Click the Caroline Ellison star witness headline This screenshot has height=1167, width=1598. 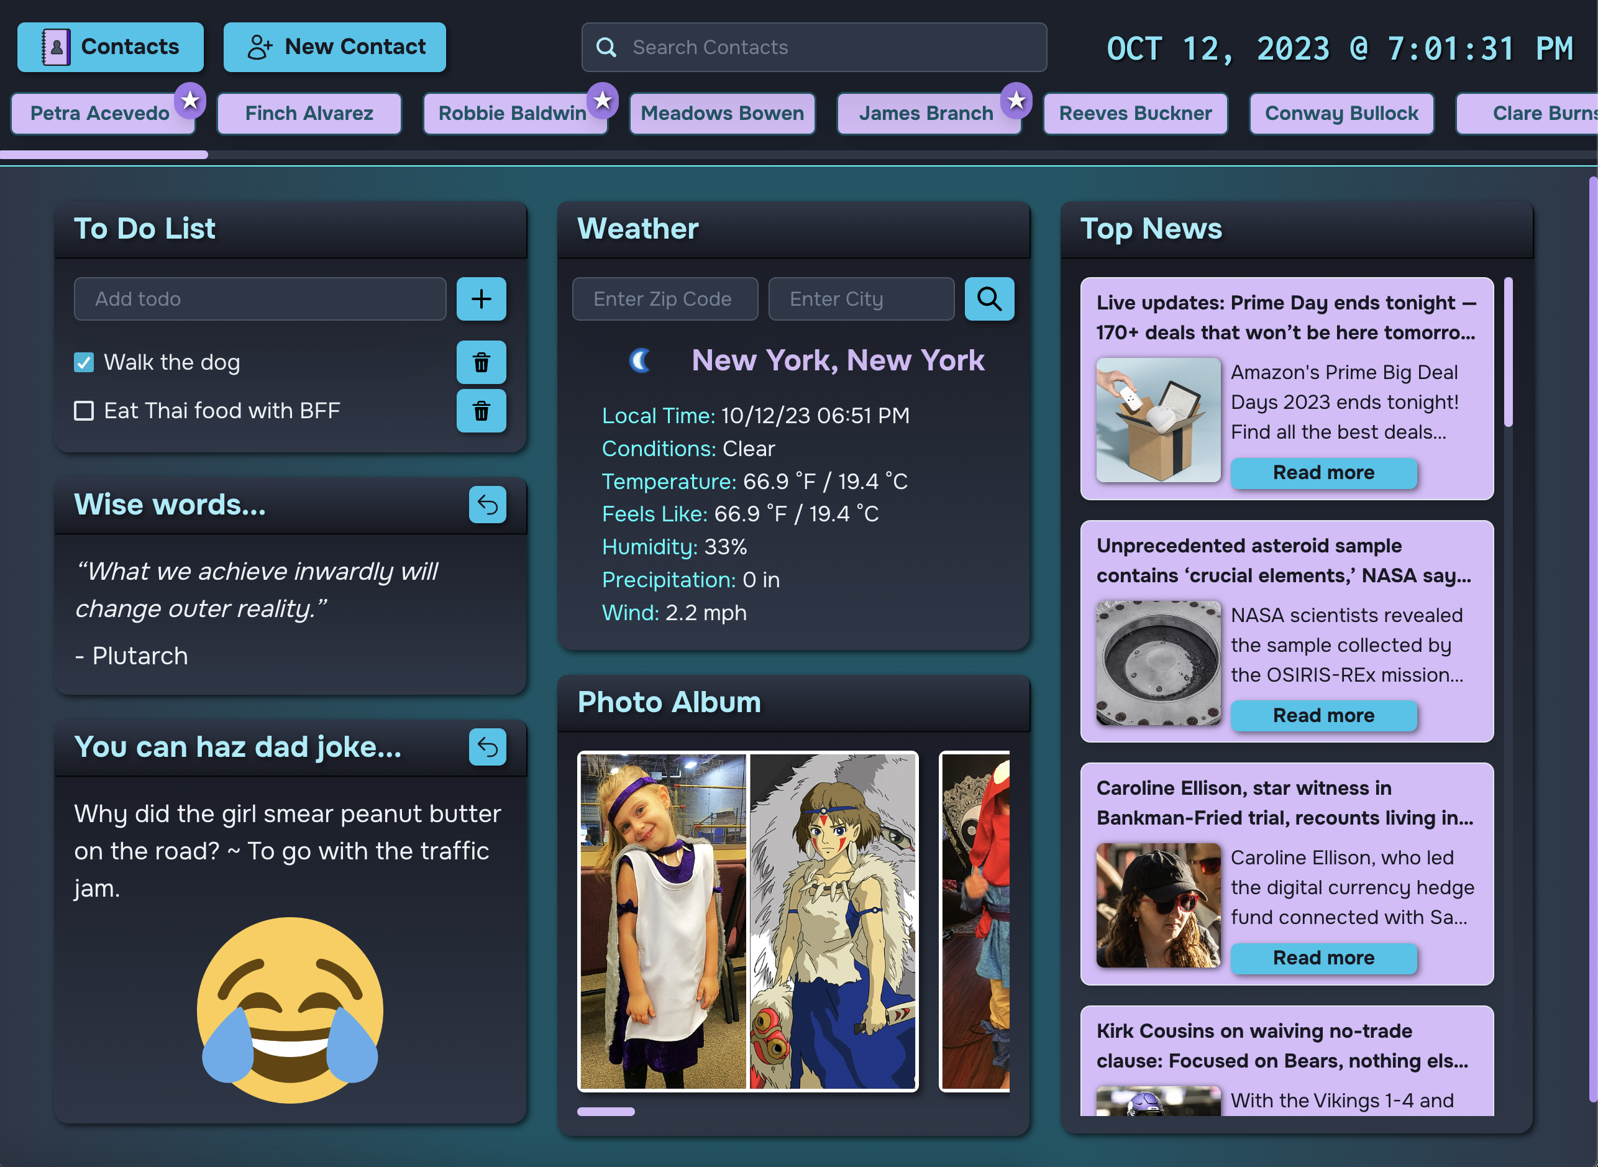(1284, 802)
